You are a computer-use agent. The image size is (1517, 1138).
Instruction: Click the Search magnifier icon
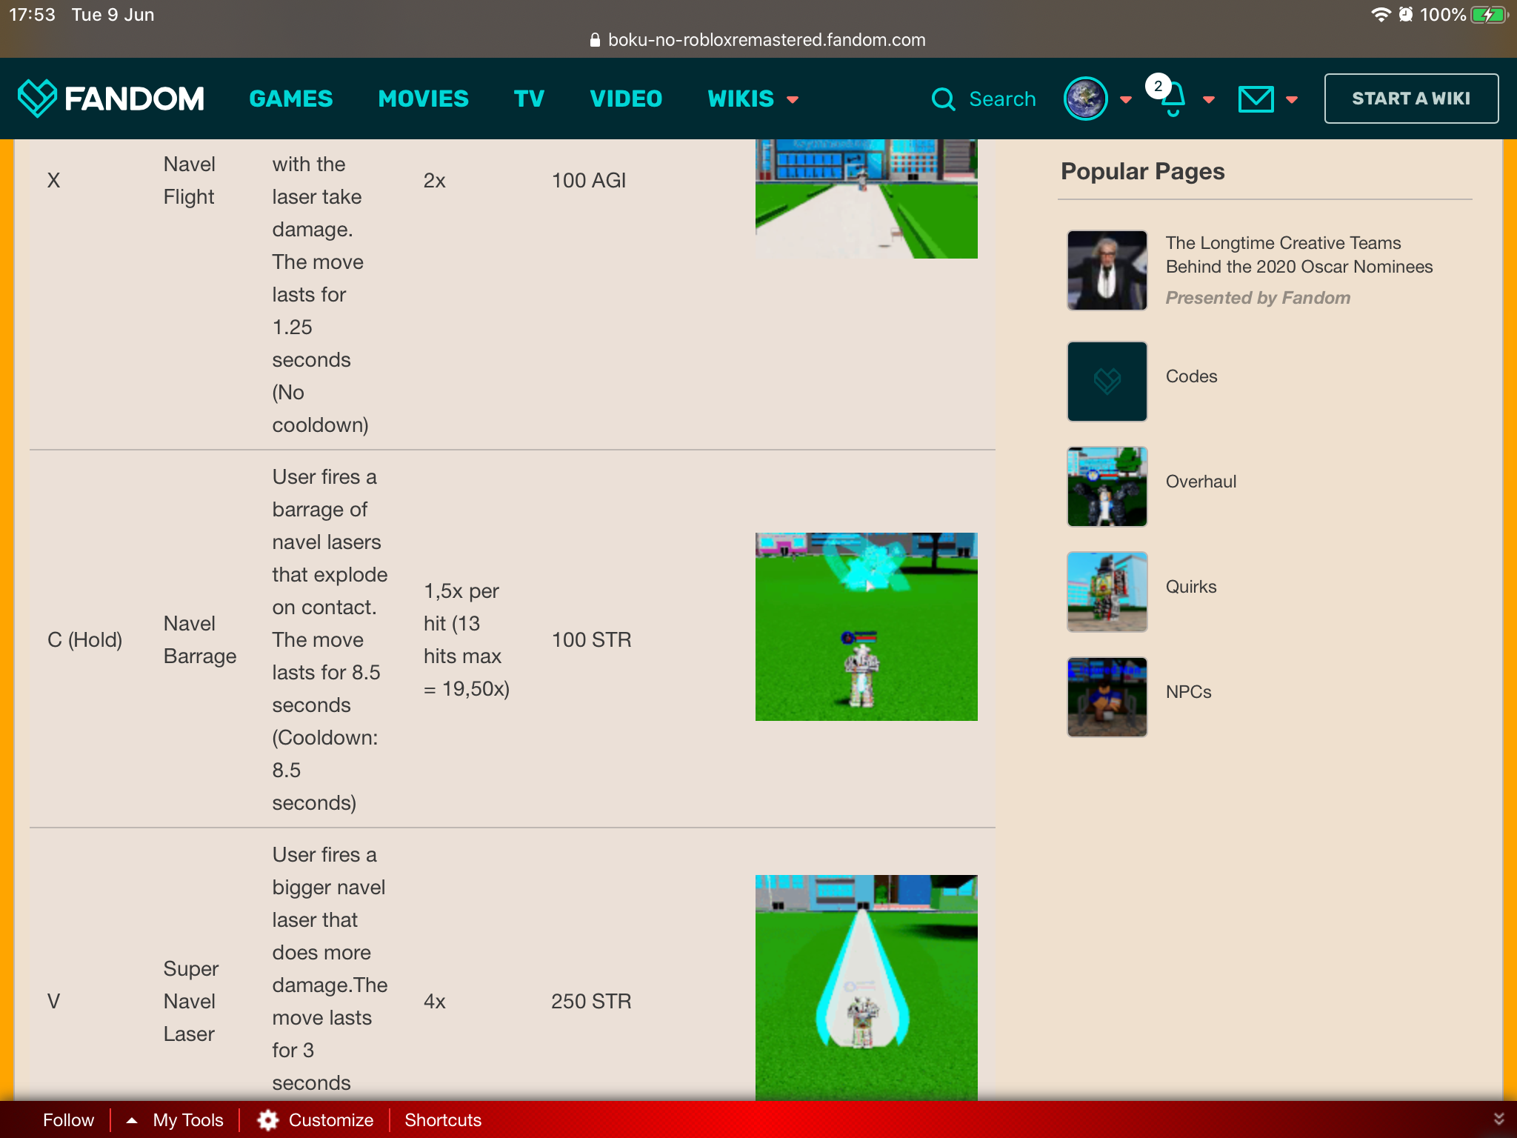point(943,99)
